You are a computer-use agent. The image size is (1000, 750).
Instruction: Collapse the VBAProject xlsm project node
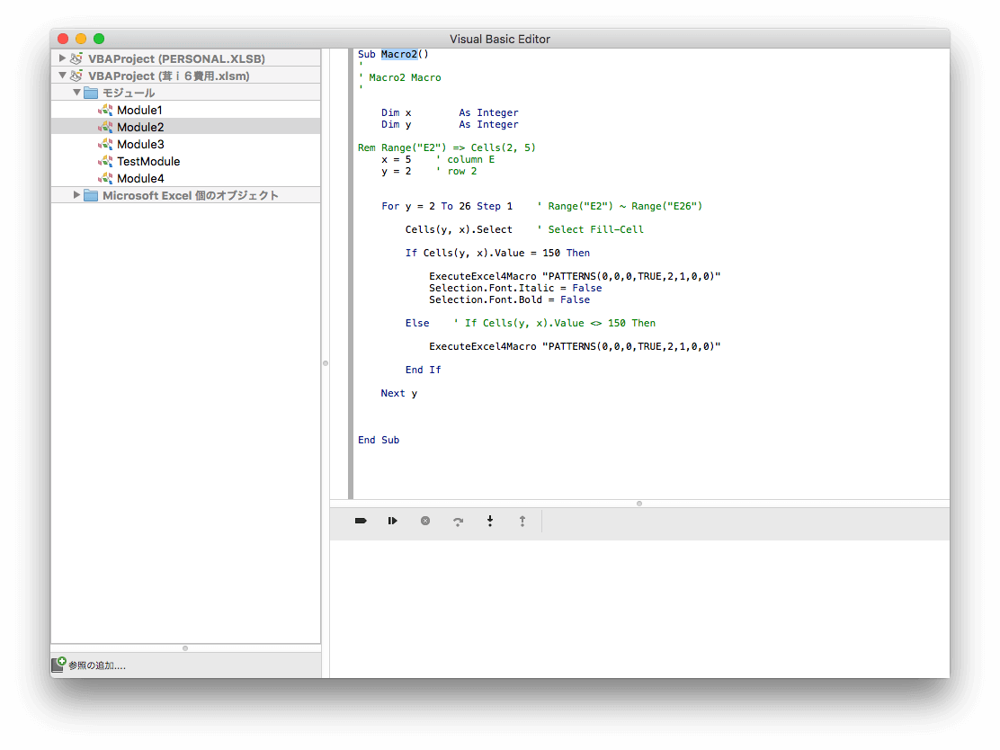click(62, 76)
